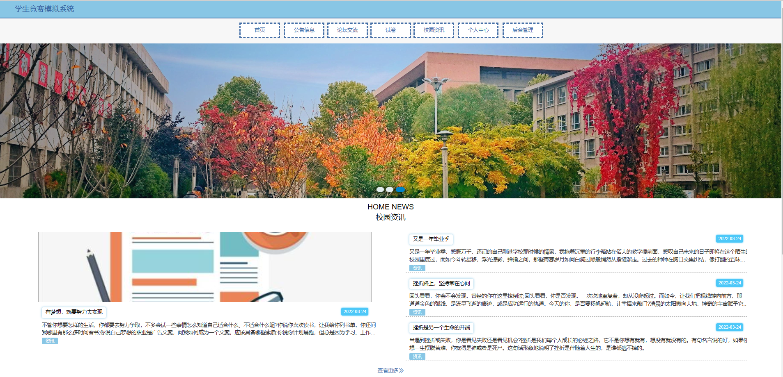Click the featured news thumbnail image
783x377 pixels.
pyautogui.click(x=205, y=266)
